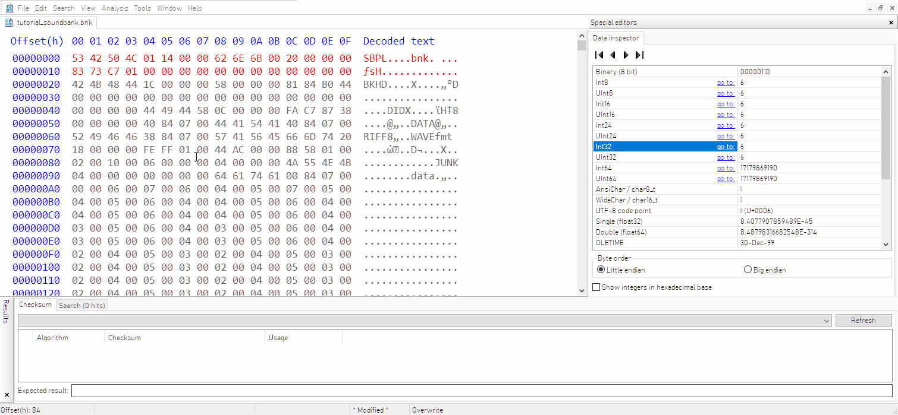Select the Data inspector tab
The width and height of the screenshot is (898, 415).
pyautogui.click(x=616, y=37)
